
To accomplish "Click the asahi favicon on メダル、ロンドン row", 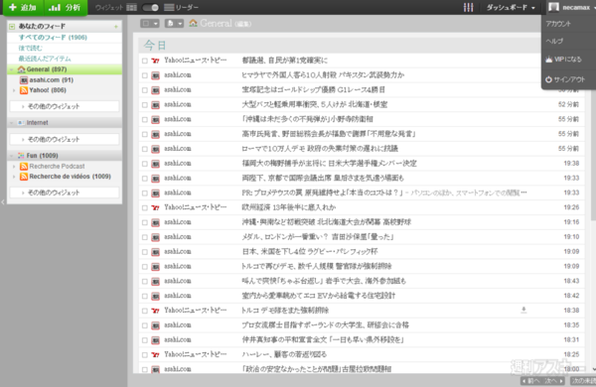I will (x=155, y=237).
